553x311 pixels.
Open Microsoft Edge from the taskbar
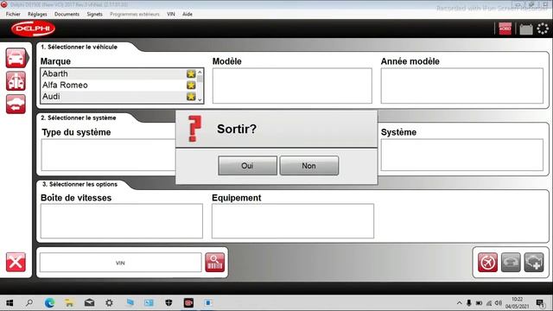(x=49, y=303)
